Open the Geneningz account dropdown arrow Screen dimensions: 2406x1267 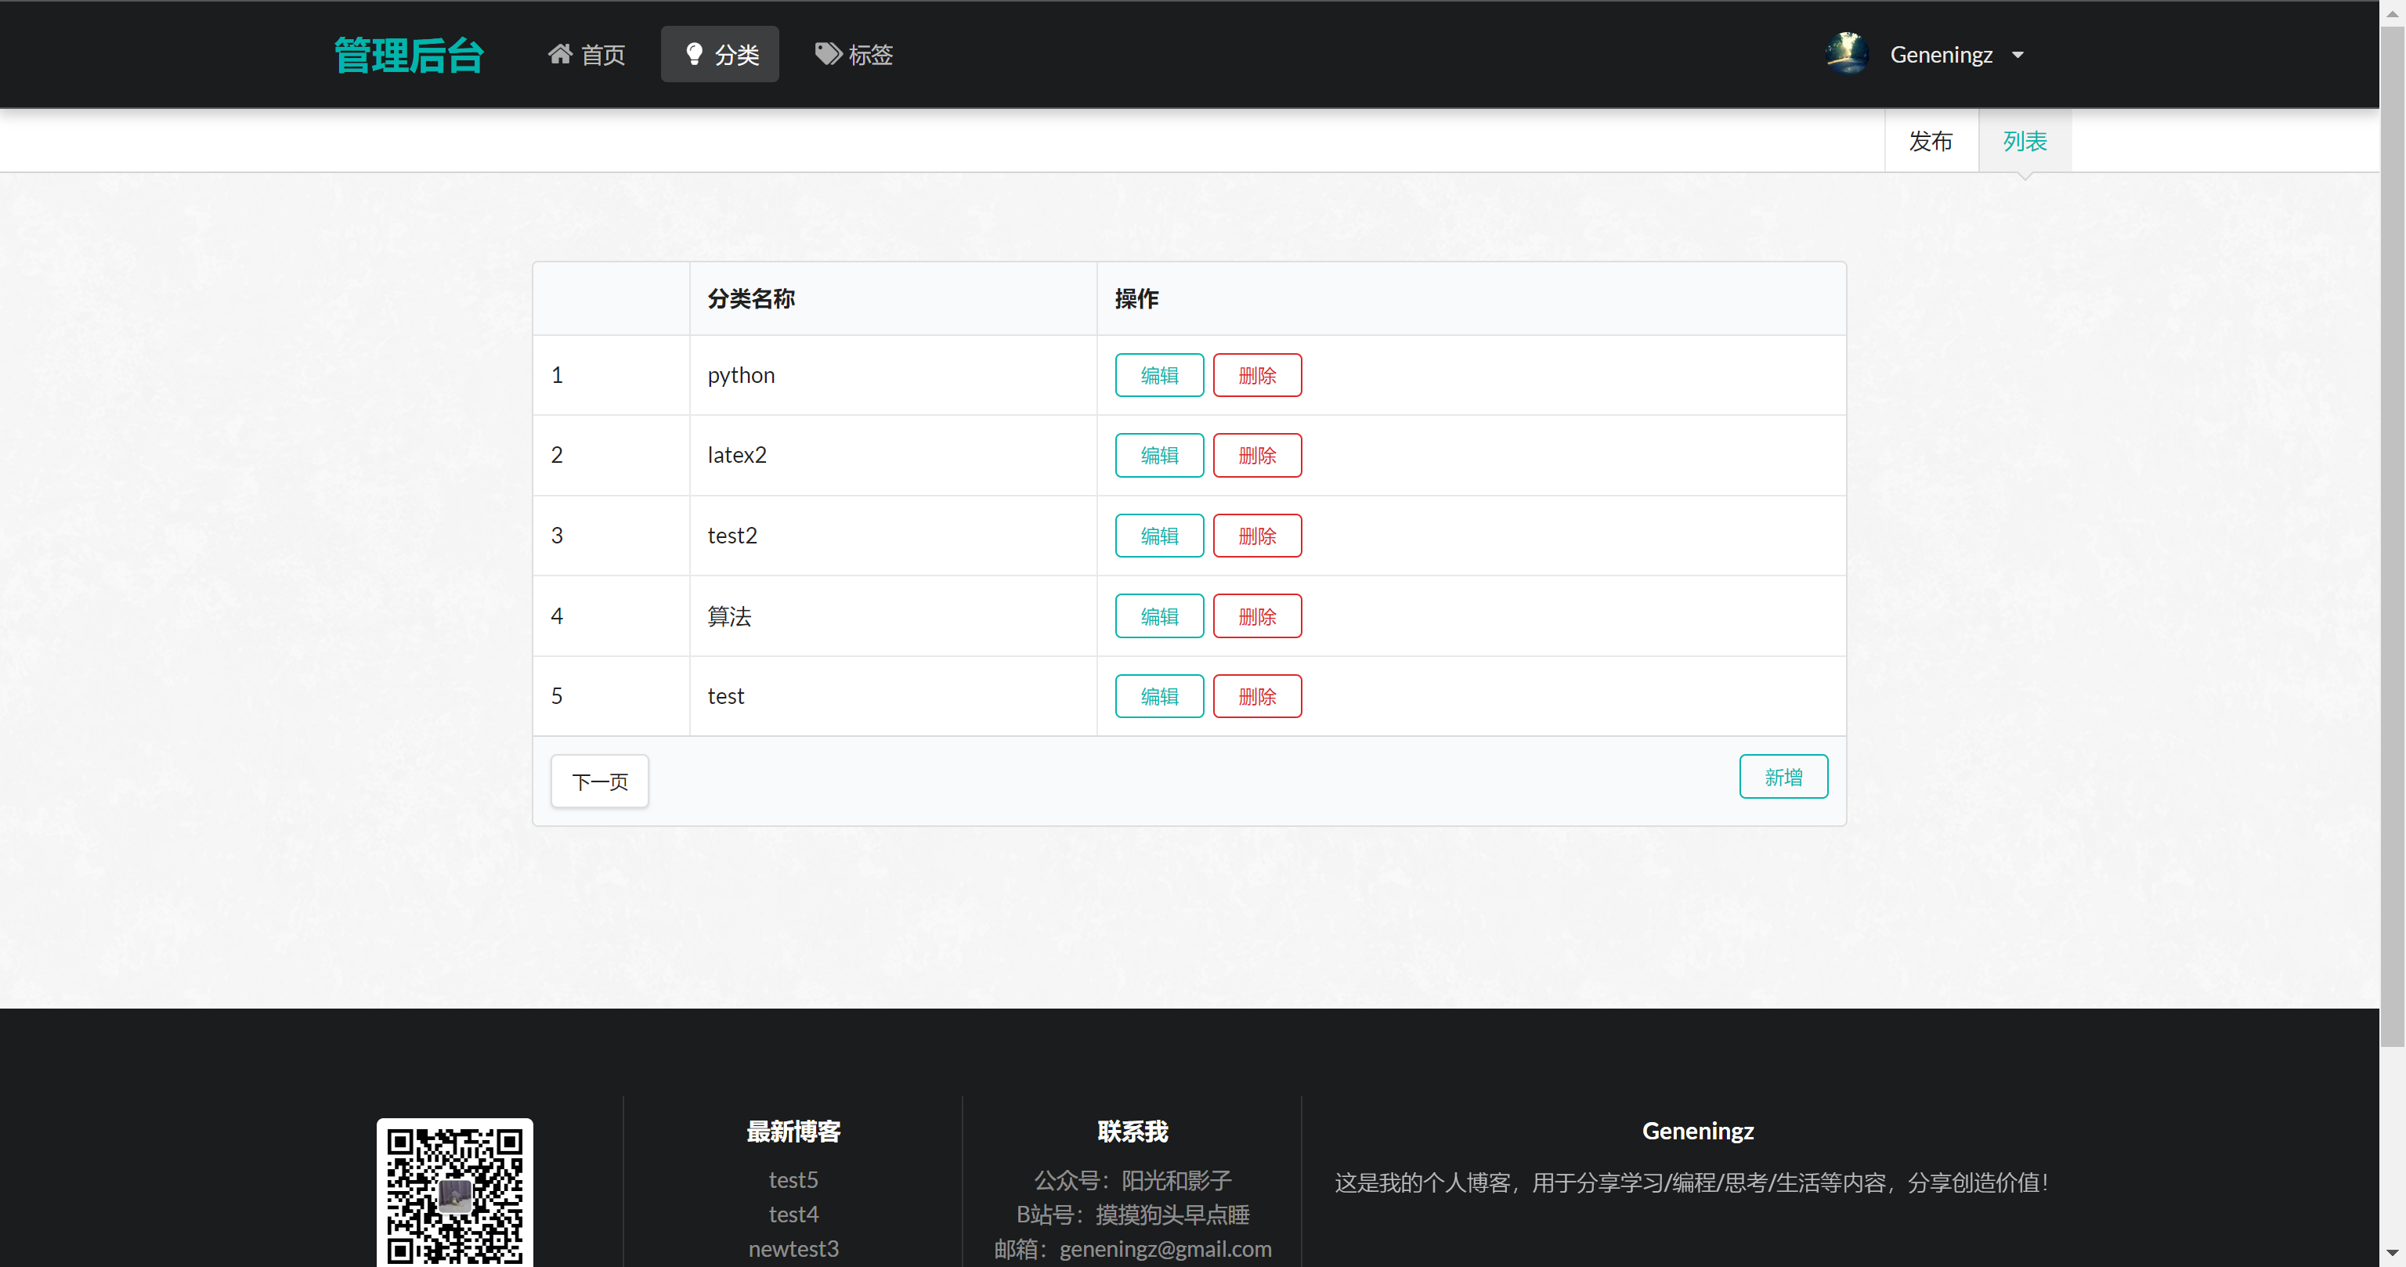pos(2018,55)
